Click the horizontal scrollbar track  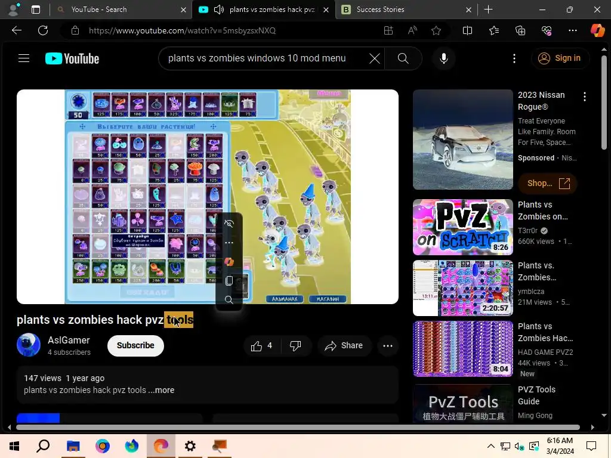(x=298, y=427)
